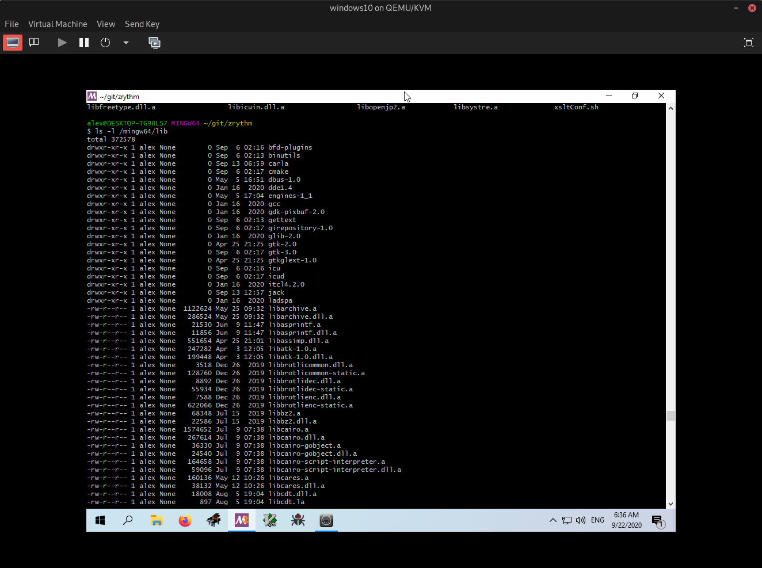The height and width of the screenshot is (568, 762).
Task: Open File Explorer from the taskbar
Action: (x=157, y=520)
